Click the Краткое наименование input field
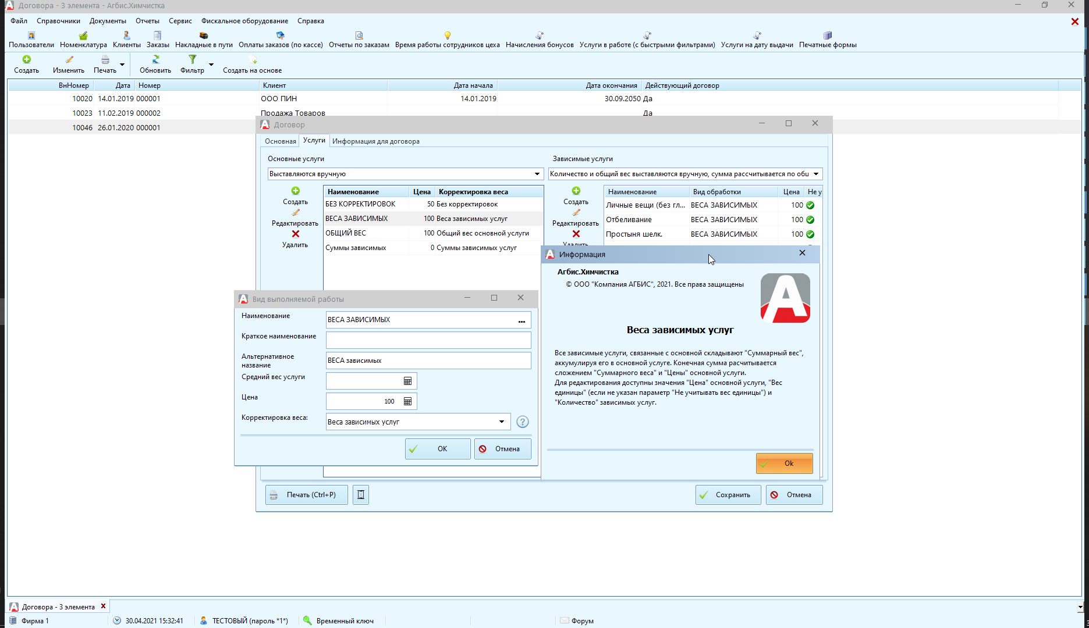Screen dimensions: 1089x628 [x=428, y=340]
